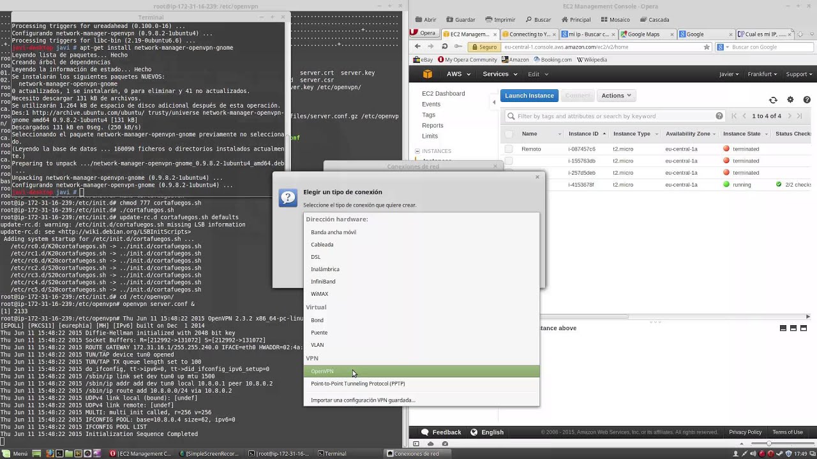Open Name column filter arrow

click(x=560, y=134)
